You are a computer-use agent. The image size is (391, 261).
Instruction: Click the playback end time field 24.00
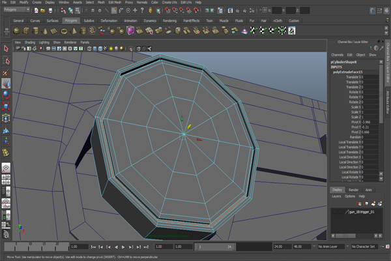[x=283, y=247]
